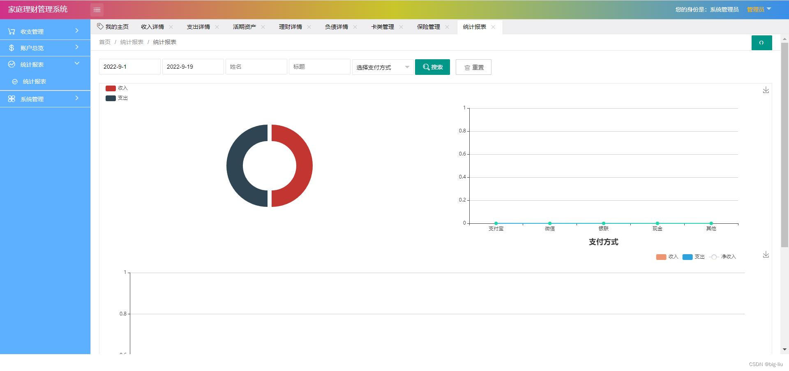Click the red 收入 slice of donut chart
Viewport: 789px width, 371px height.
coord(304,166)
